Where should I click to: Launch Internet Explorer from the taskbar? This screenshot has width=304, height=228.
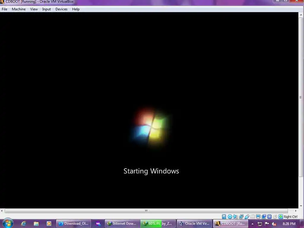coord(23,224)
